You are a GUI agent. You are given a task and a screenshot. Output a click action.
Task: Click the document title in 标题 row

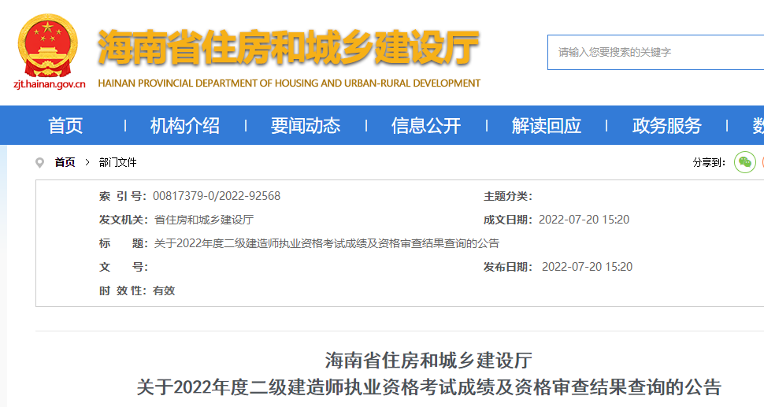click(326, 243)
